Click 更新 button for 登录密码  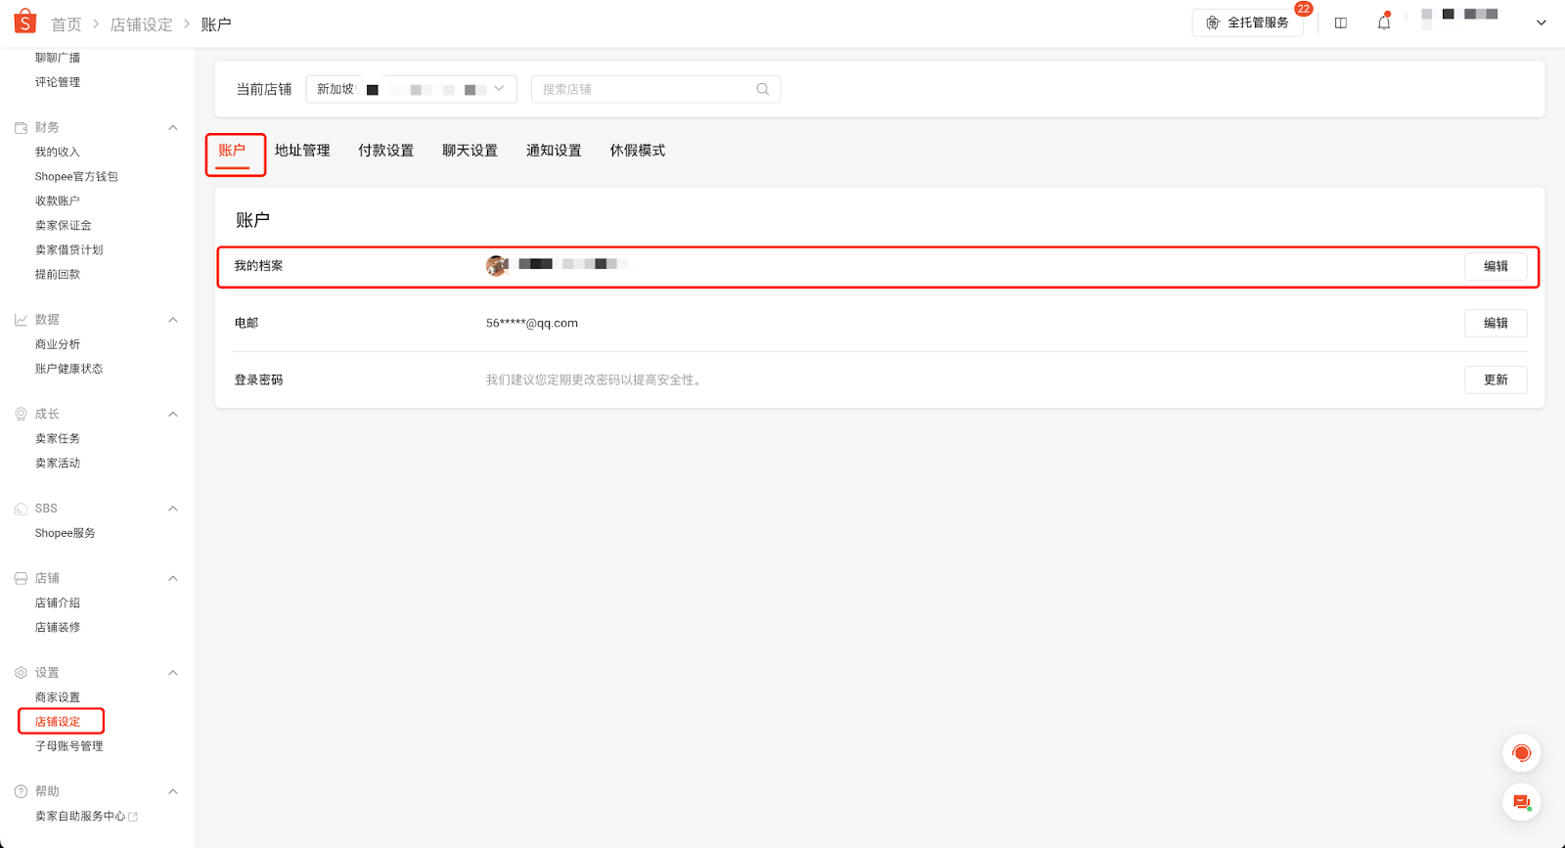tap(1496, 379)
